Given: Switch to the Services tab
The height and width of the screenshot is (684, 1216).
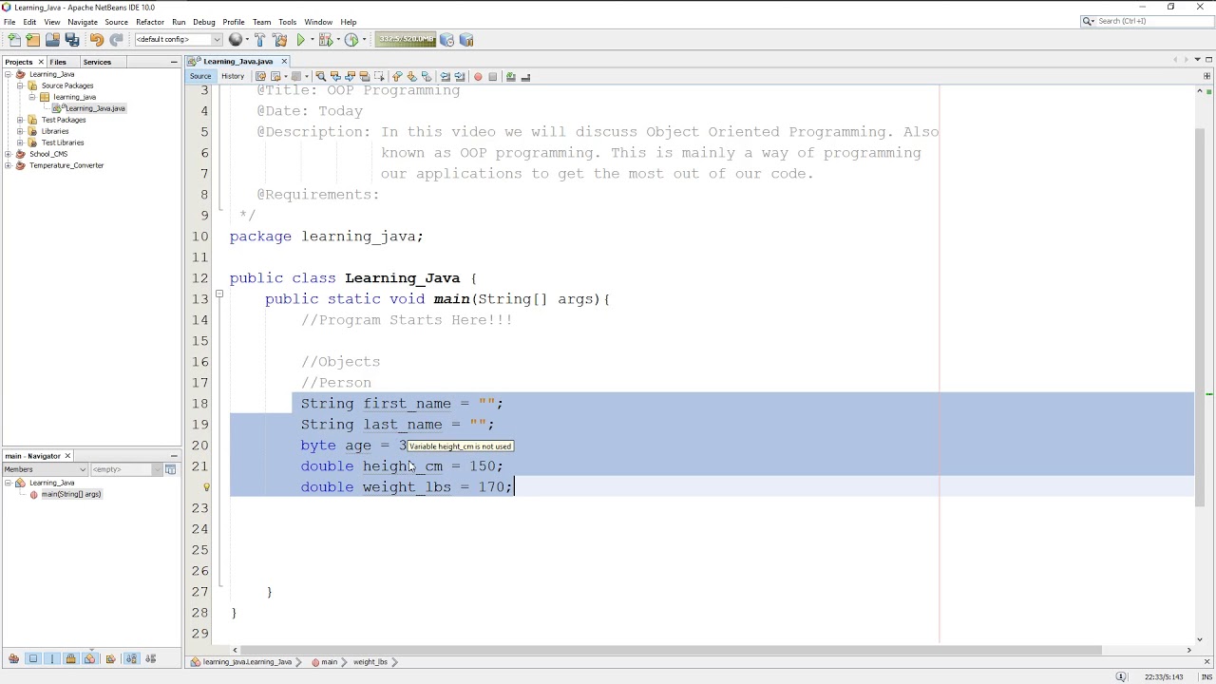Looking at the screenshot, I should (x=97, y=62).
